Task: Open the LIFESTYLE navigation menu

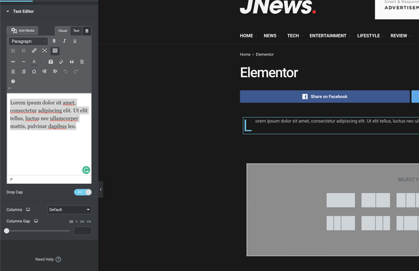Action: (x=371, y=36)
